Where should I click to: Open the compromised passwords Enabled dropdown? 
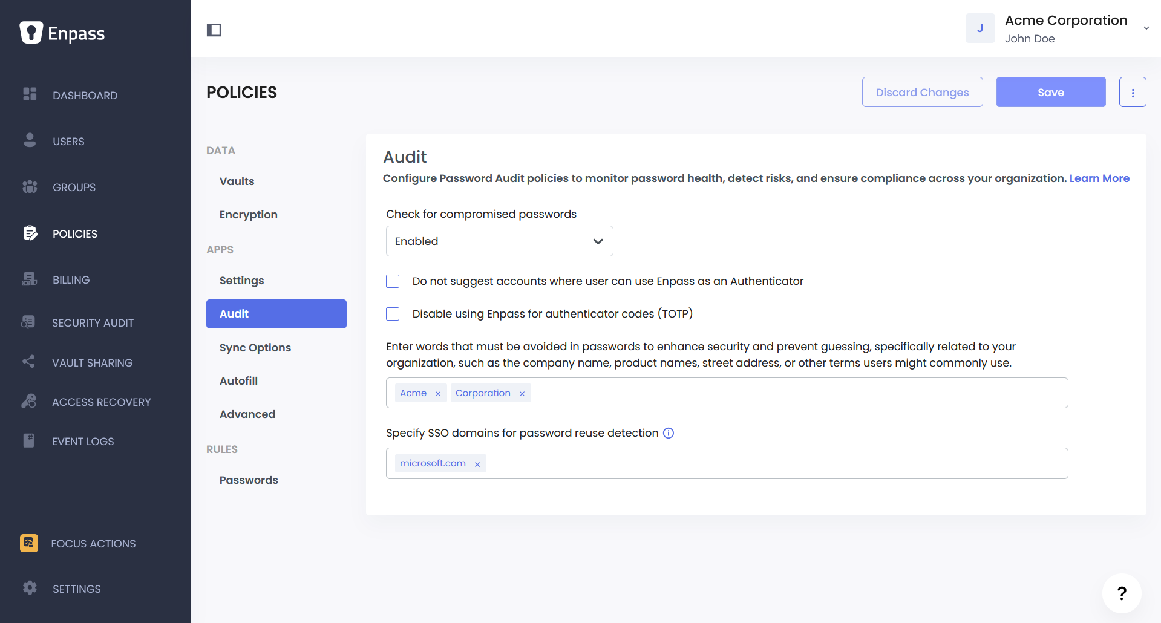tap(500, 241)
